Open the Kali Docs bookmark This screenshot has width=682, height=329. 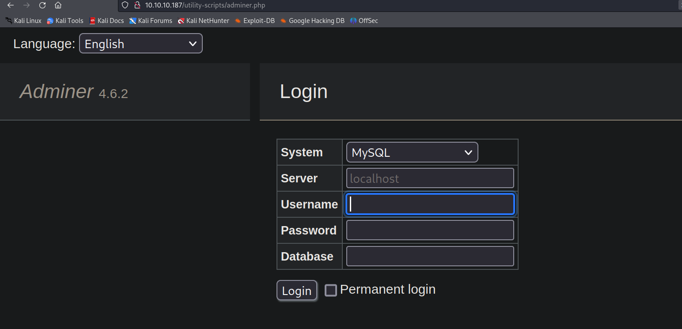pos(106,21)
